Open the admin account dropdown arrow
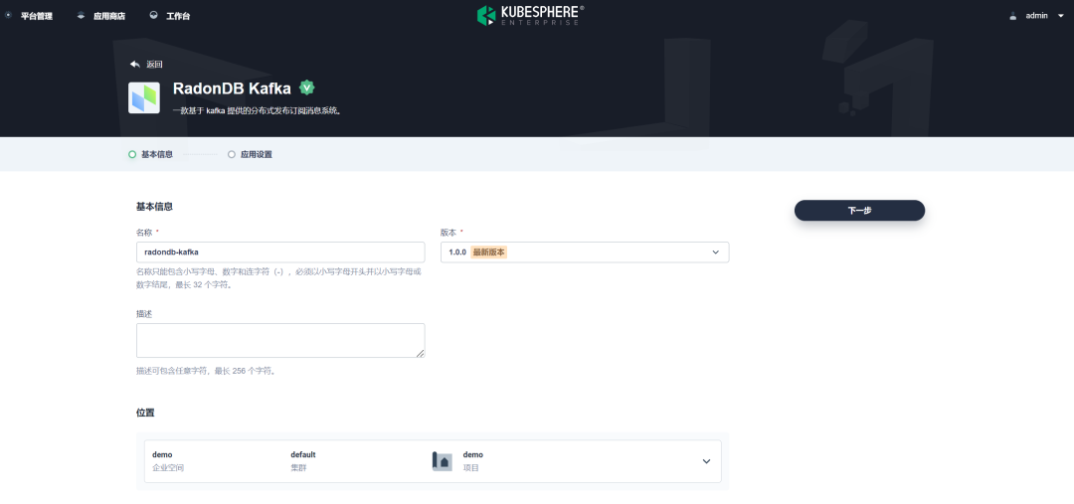Screen dimensions: 1074x504 point(1061,16)
